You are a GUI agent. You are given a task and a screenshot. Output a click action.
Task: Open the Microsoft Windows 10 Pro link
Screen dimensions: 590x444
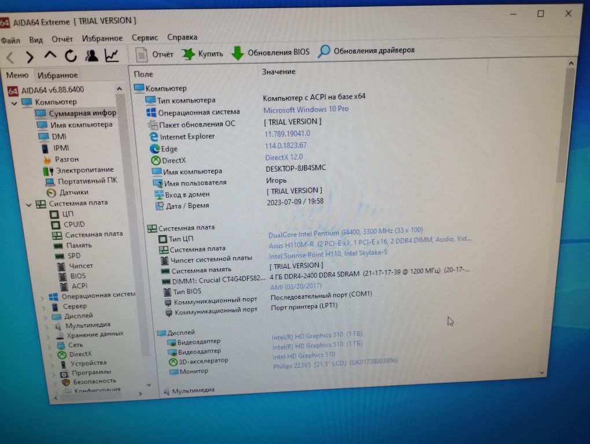306,109
